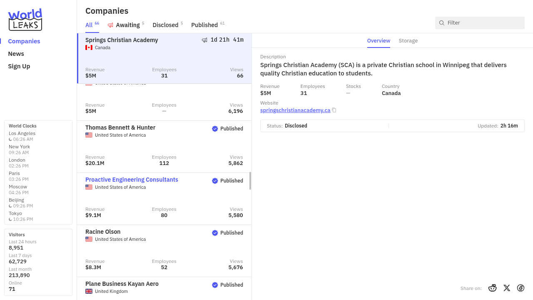The image size is (533, 300).
Task: Click the megaphone icon on Awaiting tab
Action: tap(110, 25)
